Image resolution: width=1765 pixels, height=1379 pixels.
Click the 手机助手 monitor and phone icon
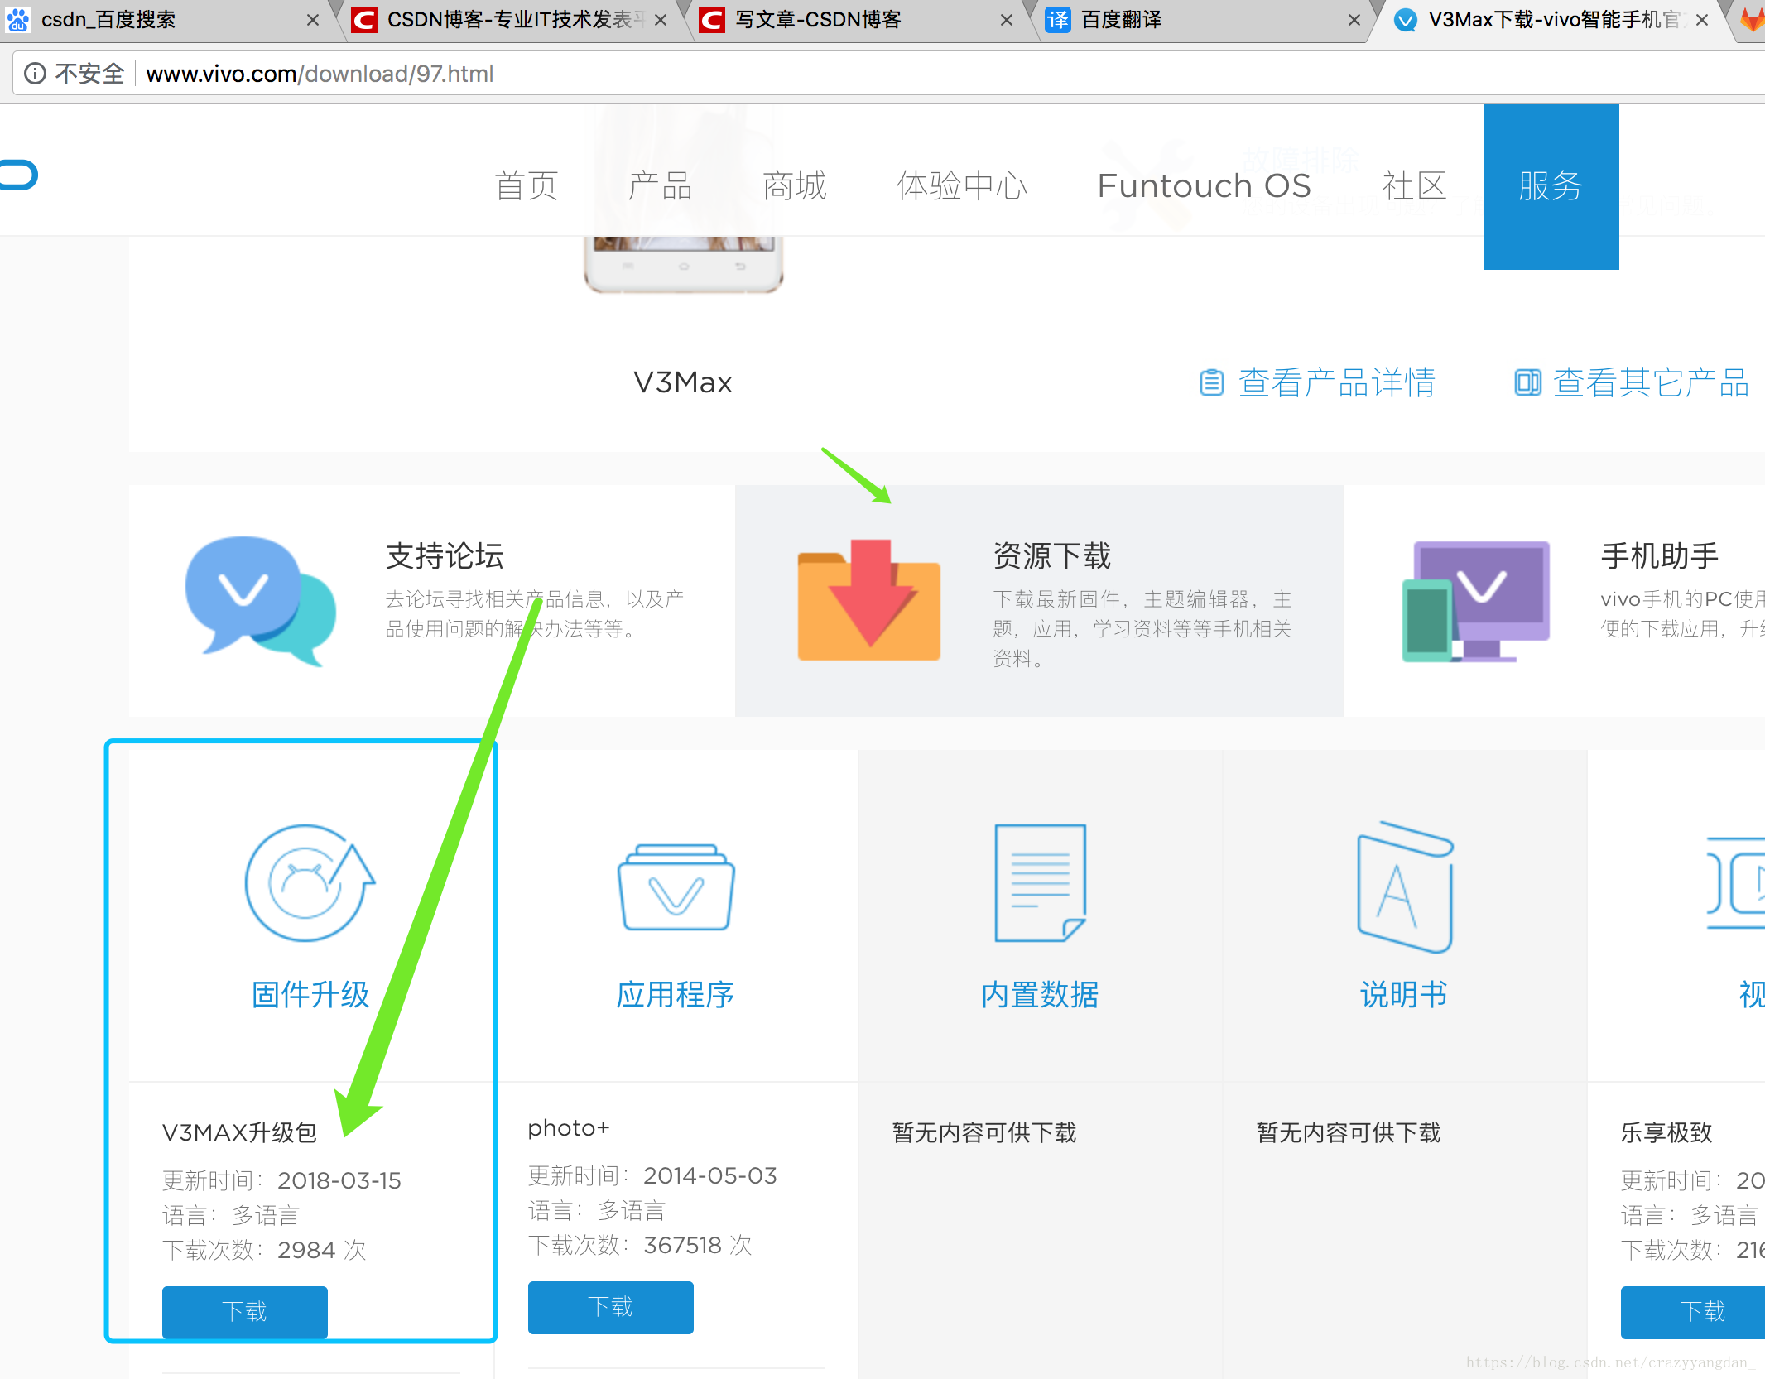click(x=1476, y=601)
